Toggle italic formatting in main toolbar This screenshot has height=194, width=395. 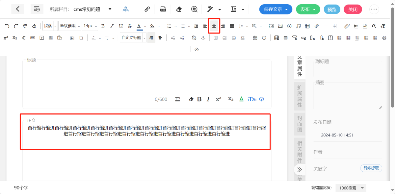[112, 26]
